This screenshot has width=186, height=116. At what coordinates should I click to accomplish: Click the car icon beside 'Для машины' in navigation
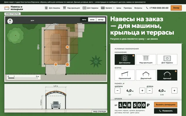46,8
